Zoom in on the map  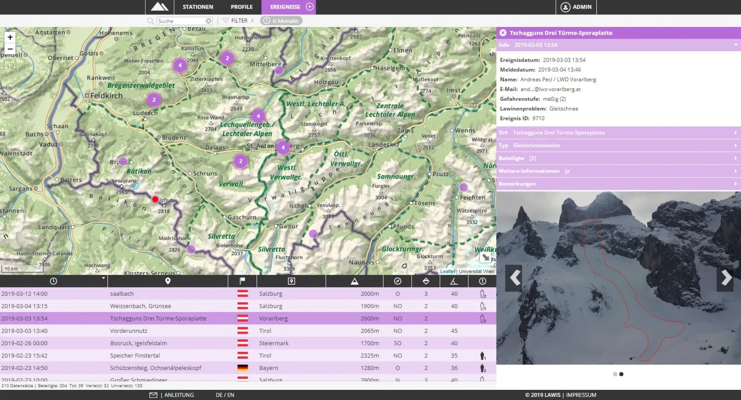(x=10, y=37)
